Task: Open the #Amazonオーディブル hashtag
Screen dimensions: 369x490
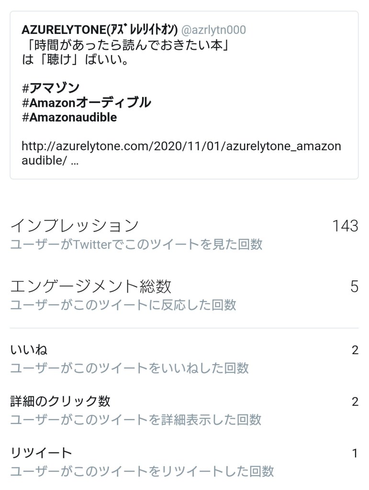Action: click(86, 102)
